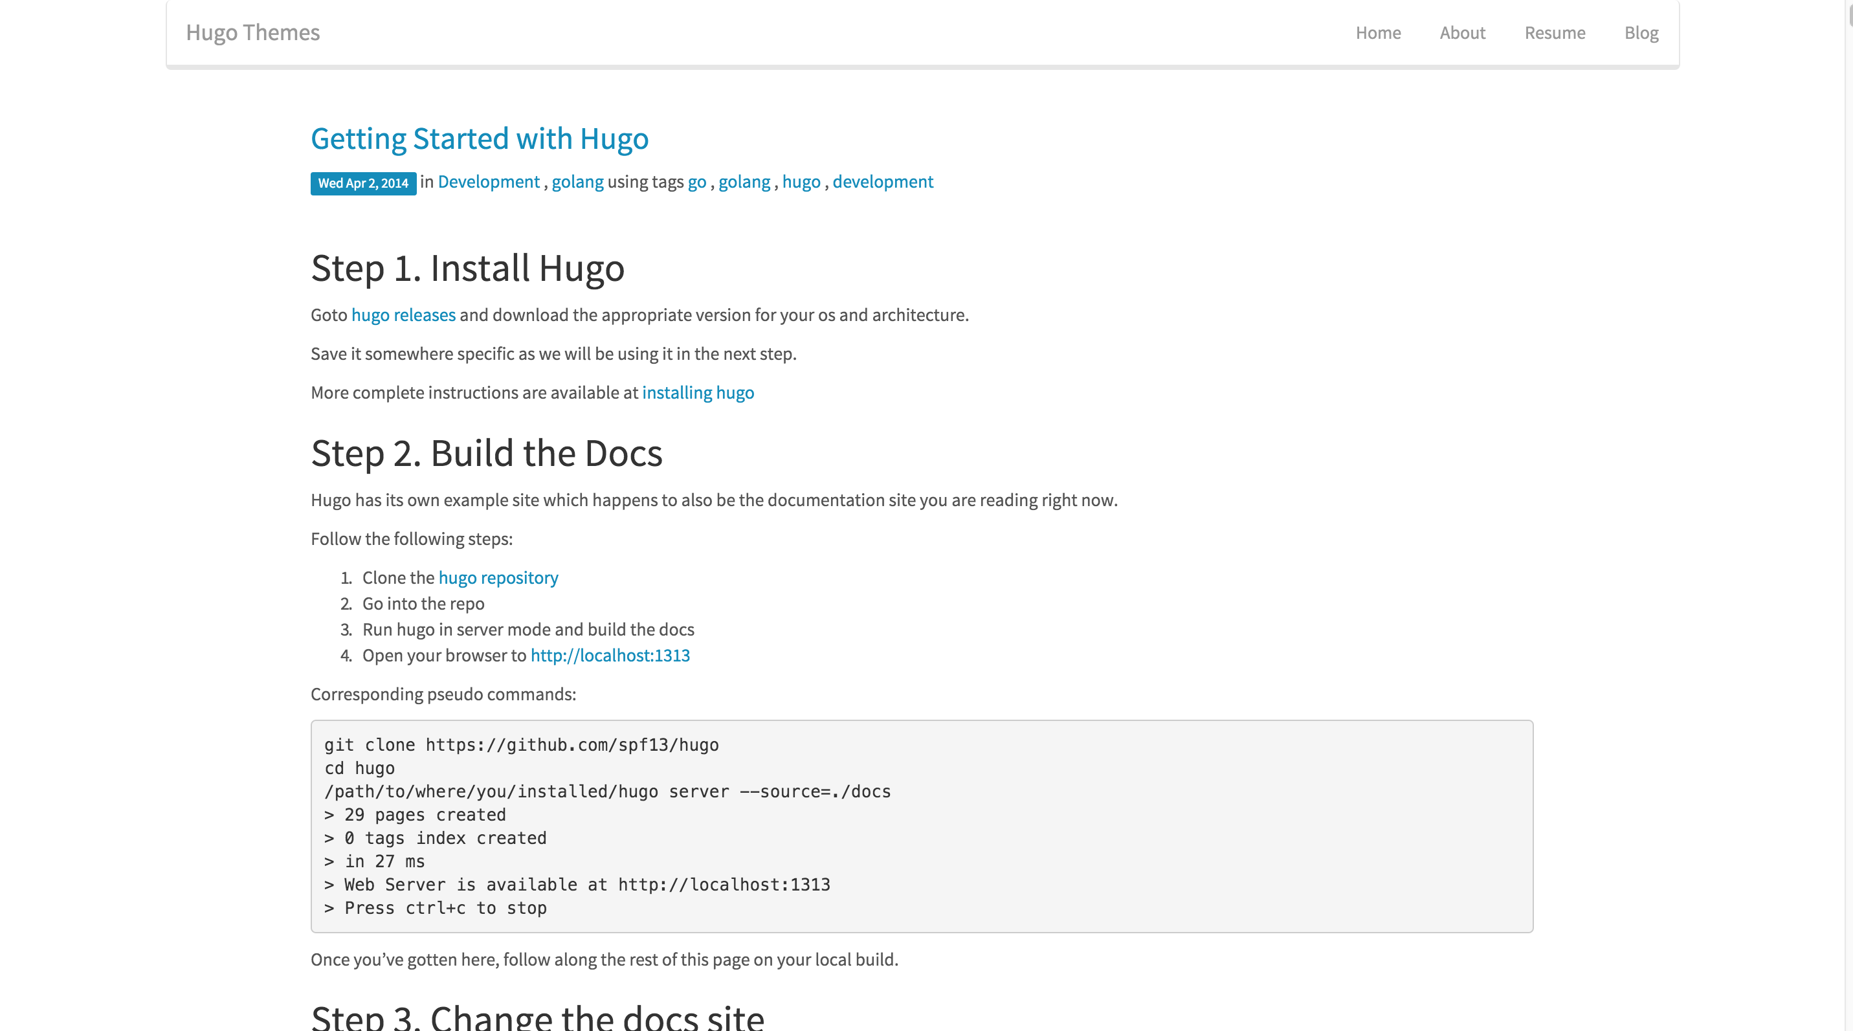The image size is (1853, 1031).
Task: Open http://localhost:1313 link
Action: coord(610,655)
